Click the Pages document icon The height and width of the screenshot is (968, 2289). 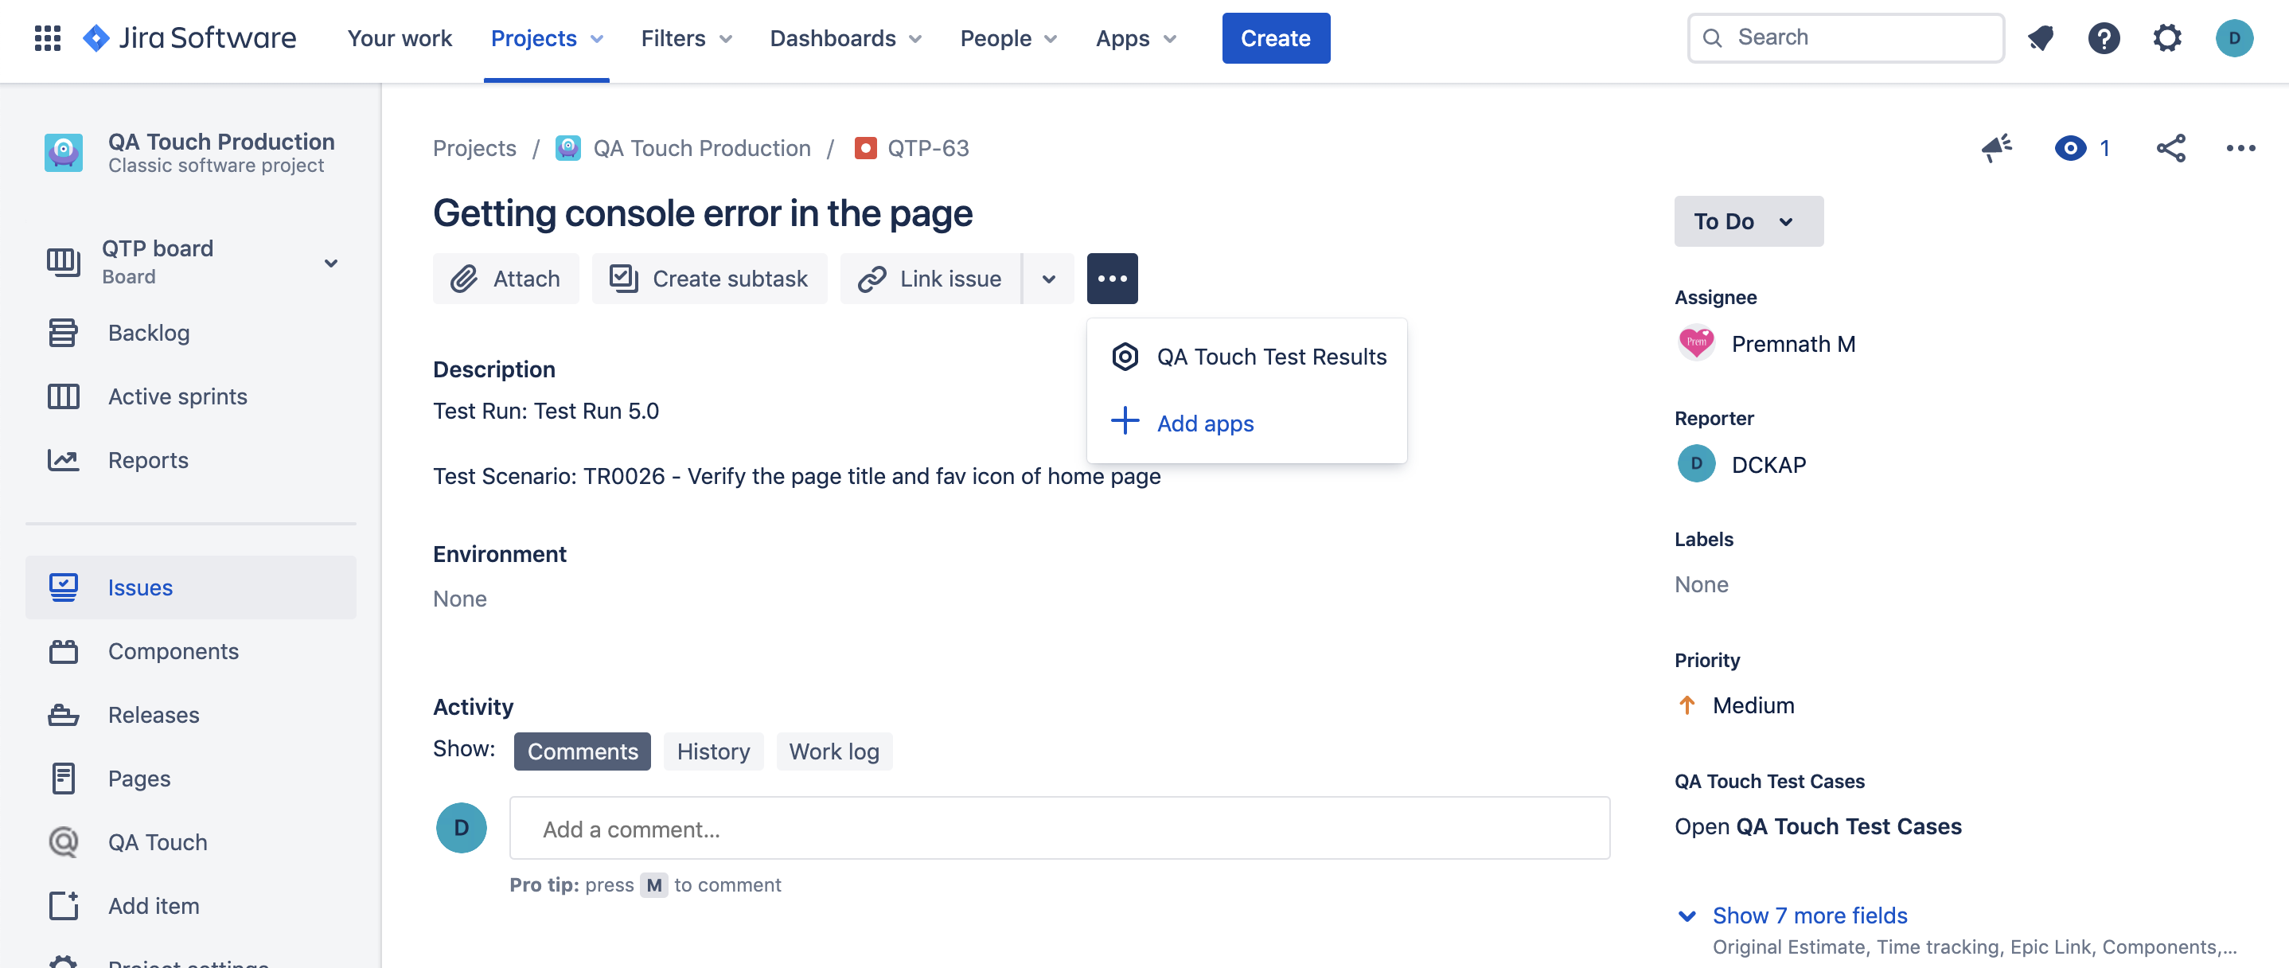(x=63, y=779)
